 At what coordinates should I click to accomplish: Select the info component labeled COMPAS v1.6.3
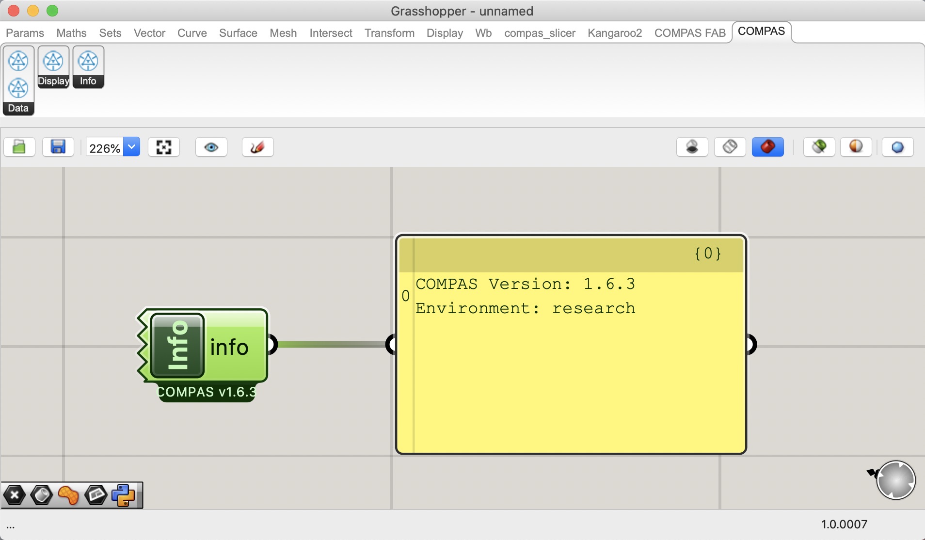pos(204,345)
